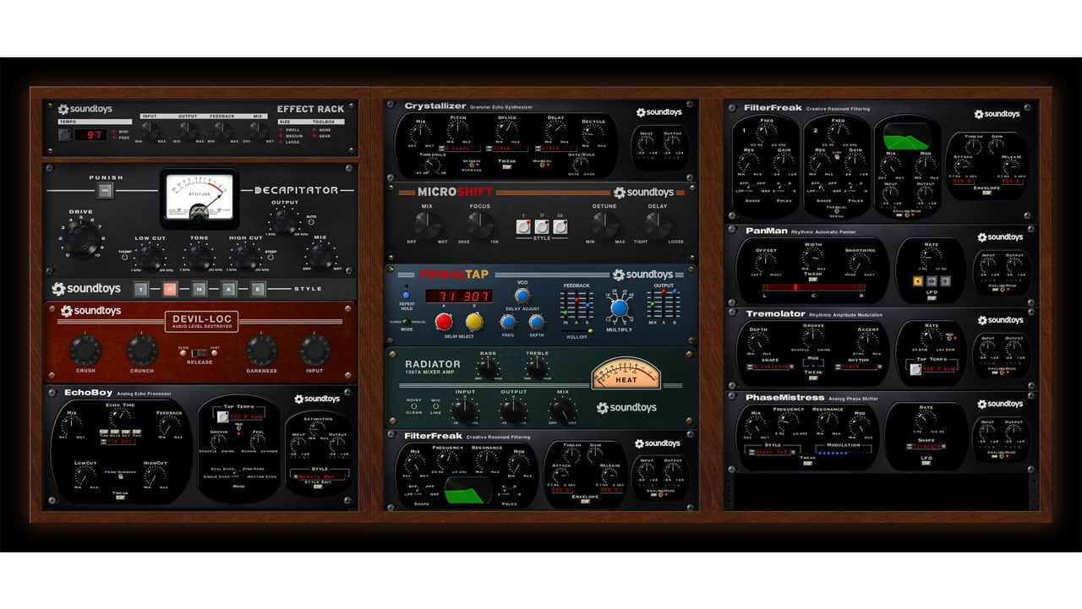Toggle the Devil-Loc Release slow/fast switch

tap(199, 351)
